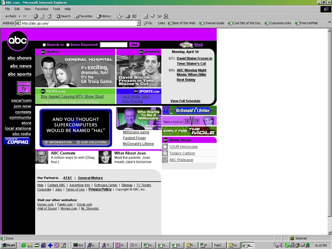The height and width of the screenshot is (249, 332).
Task: Click the Print icon in the toolbar
Action: [127, 16]
